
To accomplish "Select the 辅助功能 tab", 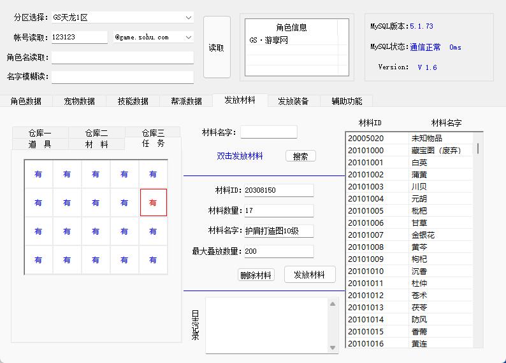I will 347,101.
